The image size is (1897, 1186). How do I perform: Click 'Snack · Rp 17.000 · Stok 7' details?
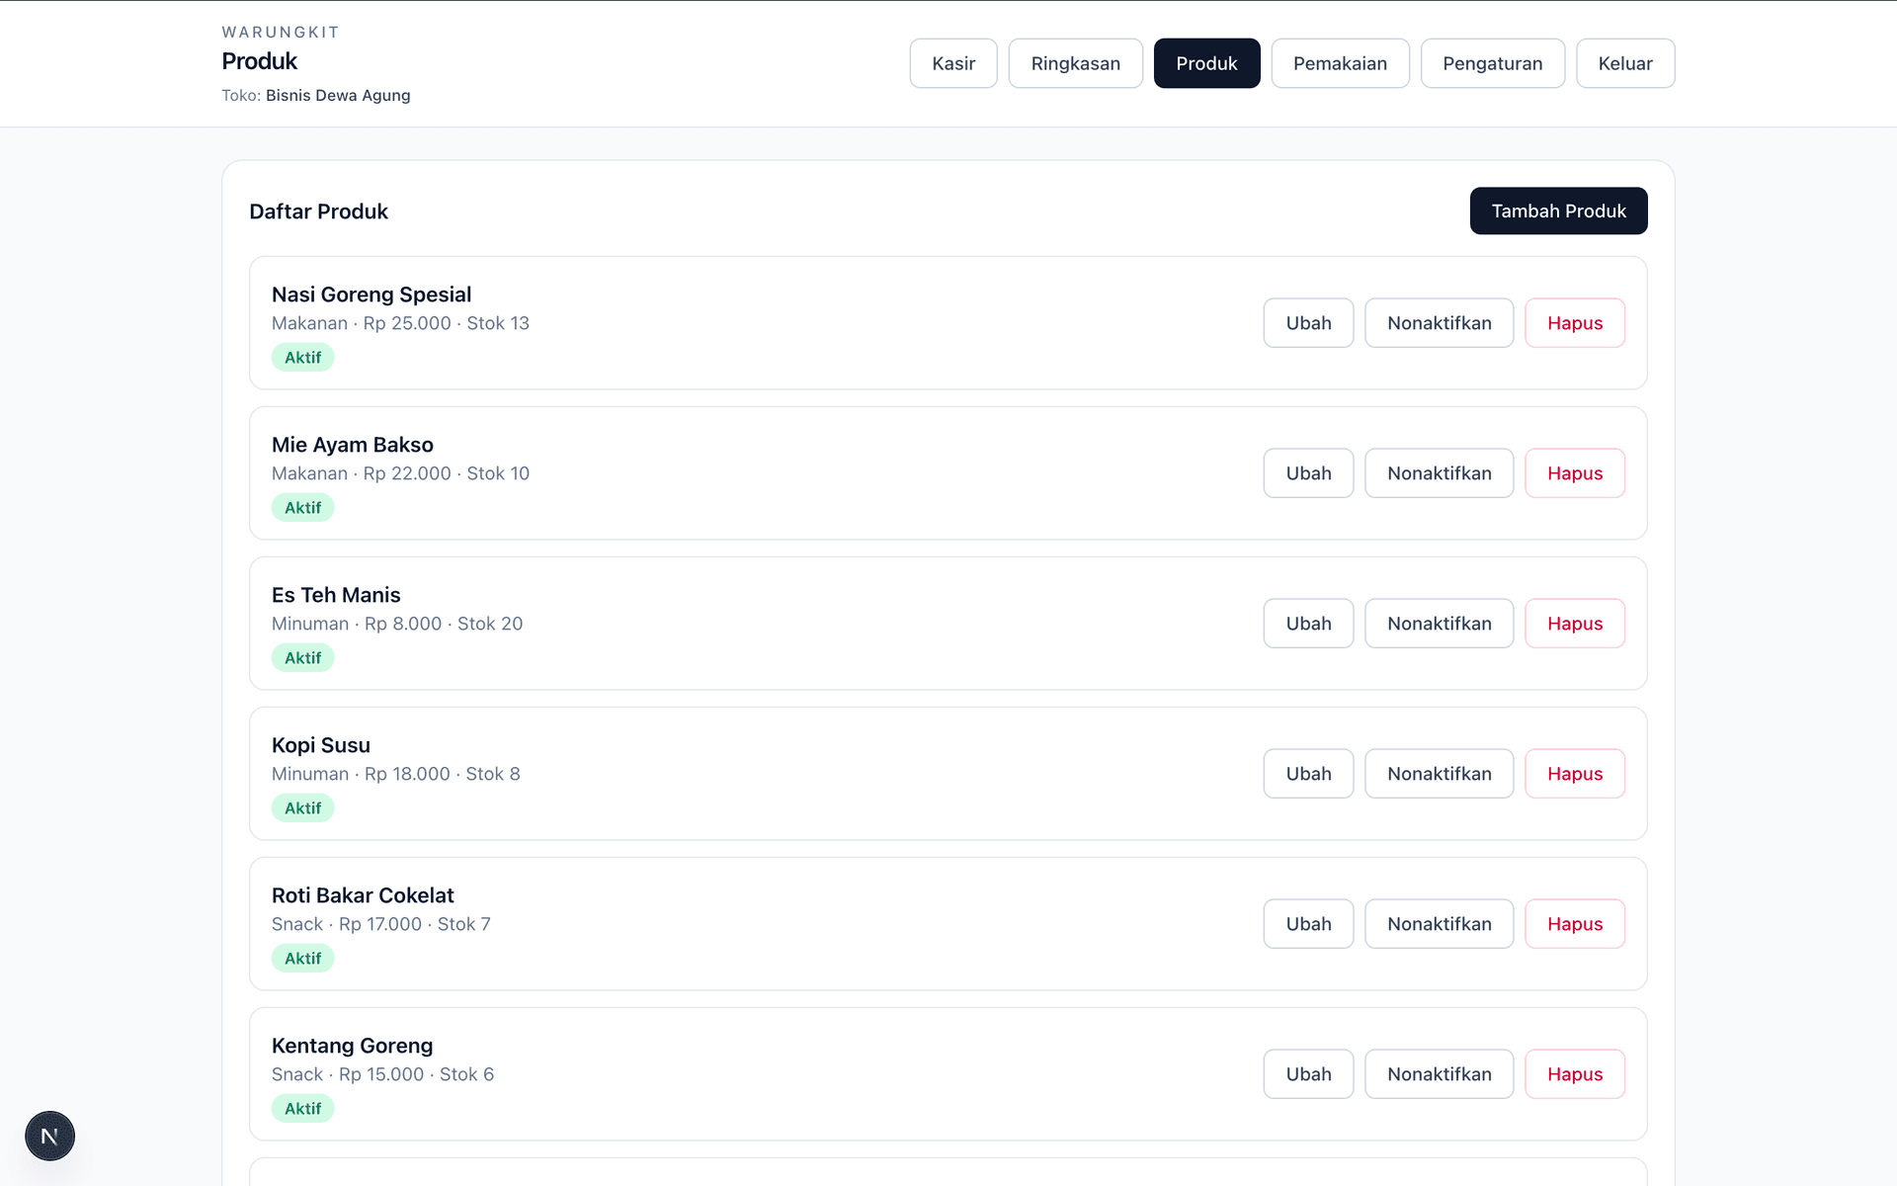pos(380,924)
